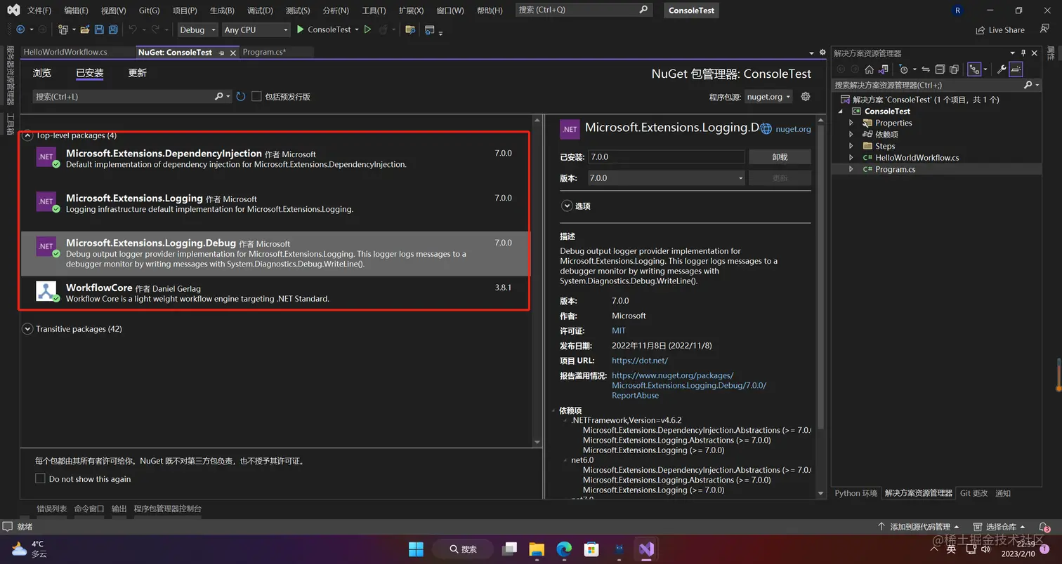Open the version 7.0.0 dropdown

point(667,178)
